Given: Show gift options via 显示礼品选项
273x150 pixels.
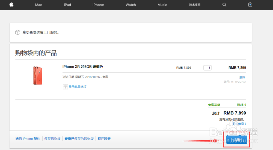Looking at the screenshot, I should point(78,87).
